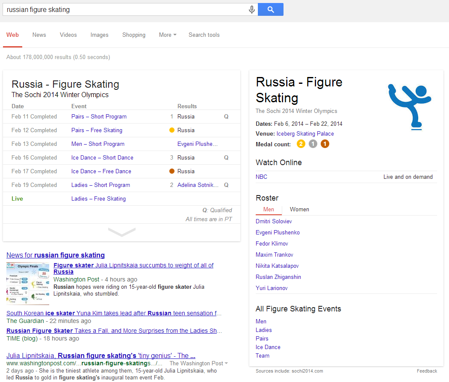Click gold medal dot for Pairs Free Skating
449x382 pixels.
pos(172,130)
